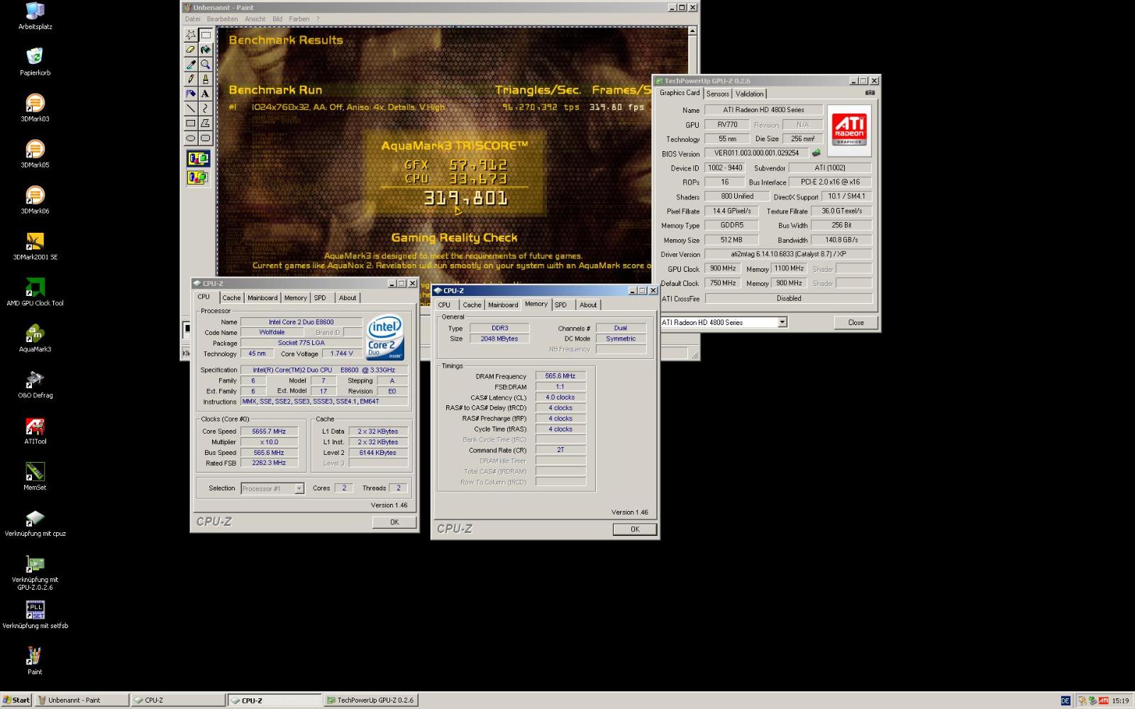Select the AquaMark3 desktop icon
The image size is (1135, 709).
click(35, 339)
